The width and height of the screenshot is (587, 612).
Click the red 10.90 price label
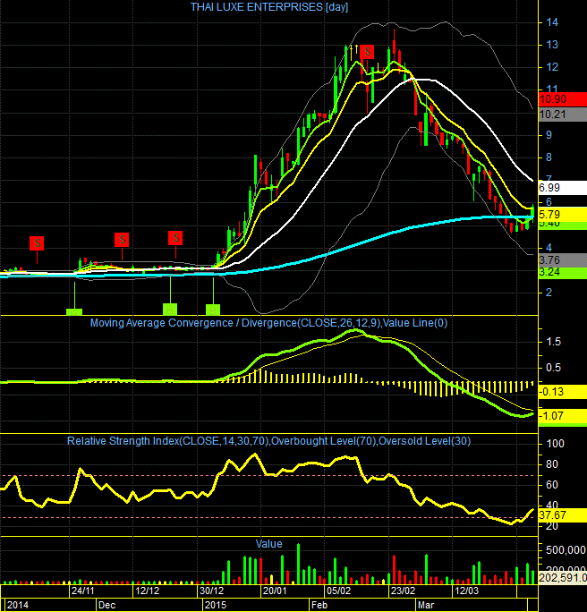coord(563,99)
